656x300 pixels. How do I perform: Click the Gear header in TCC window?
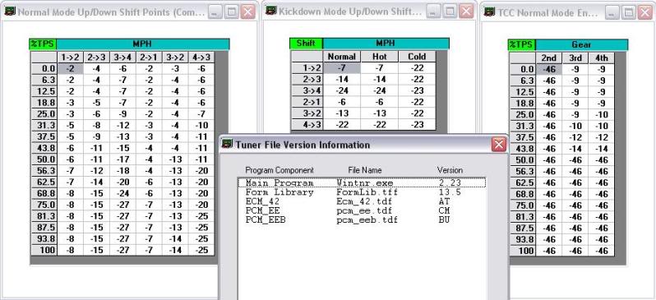click(x=581, y=44)
